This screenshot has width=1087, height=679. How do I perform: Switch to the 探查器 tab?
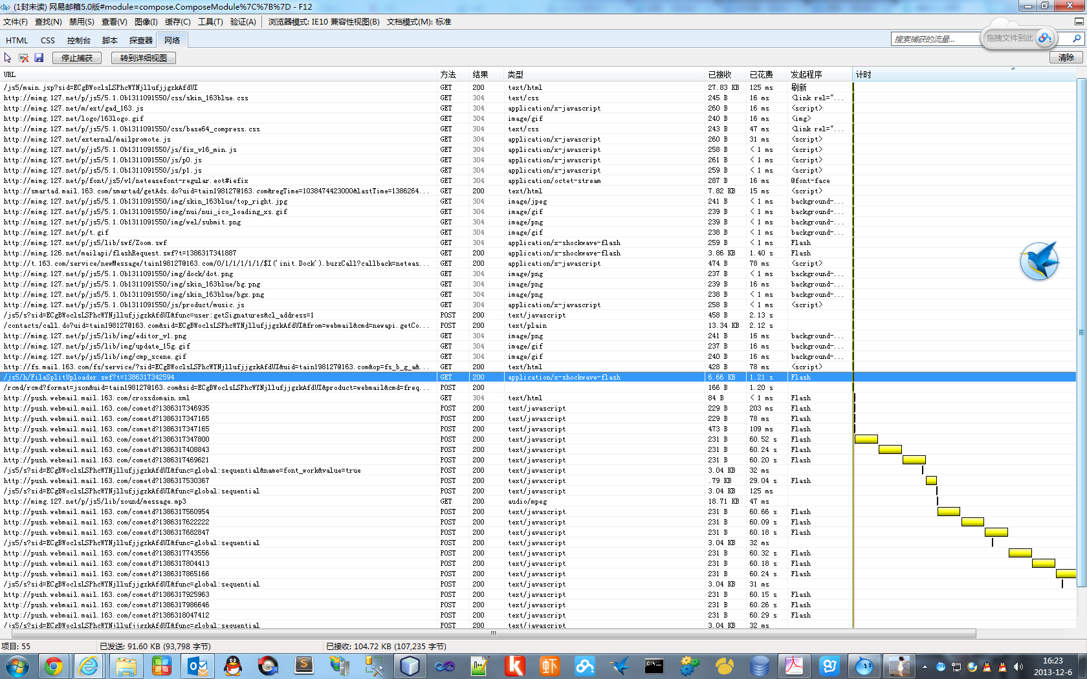[141, 40]
